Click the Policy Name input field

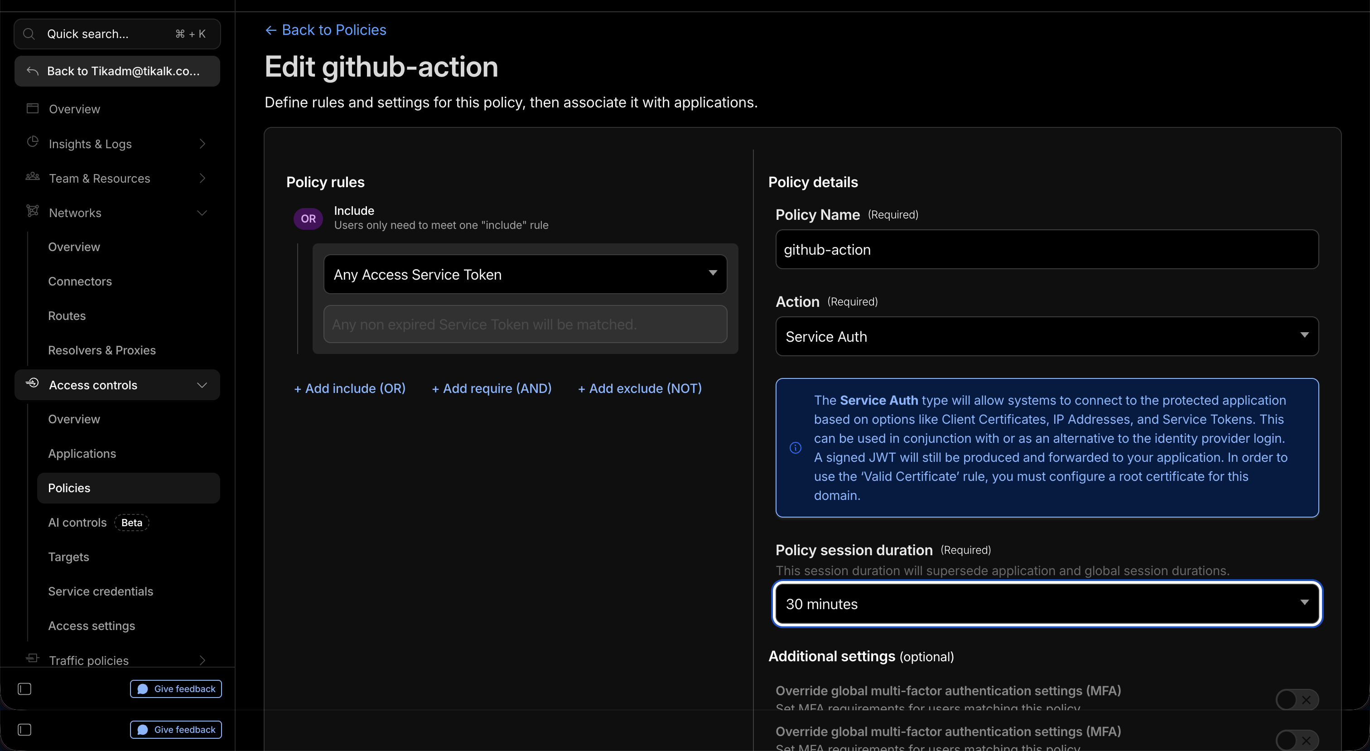pos(1047,249)
